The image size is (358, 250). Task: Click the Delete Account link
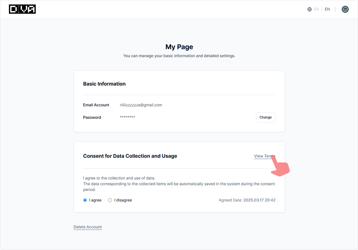pos(88,227)
